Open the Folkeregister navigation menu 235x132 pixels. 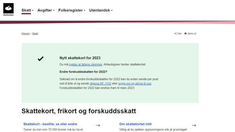[72, 10]
